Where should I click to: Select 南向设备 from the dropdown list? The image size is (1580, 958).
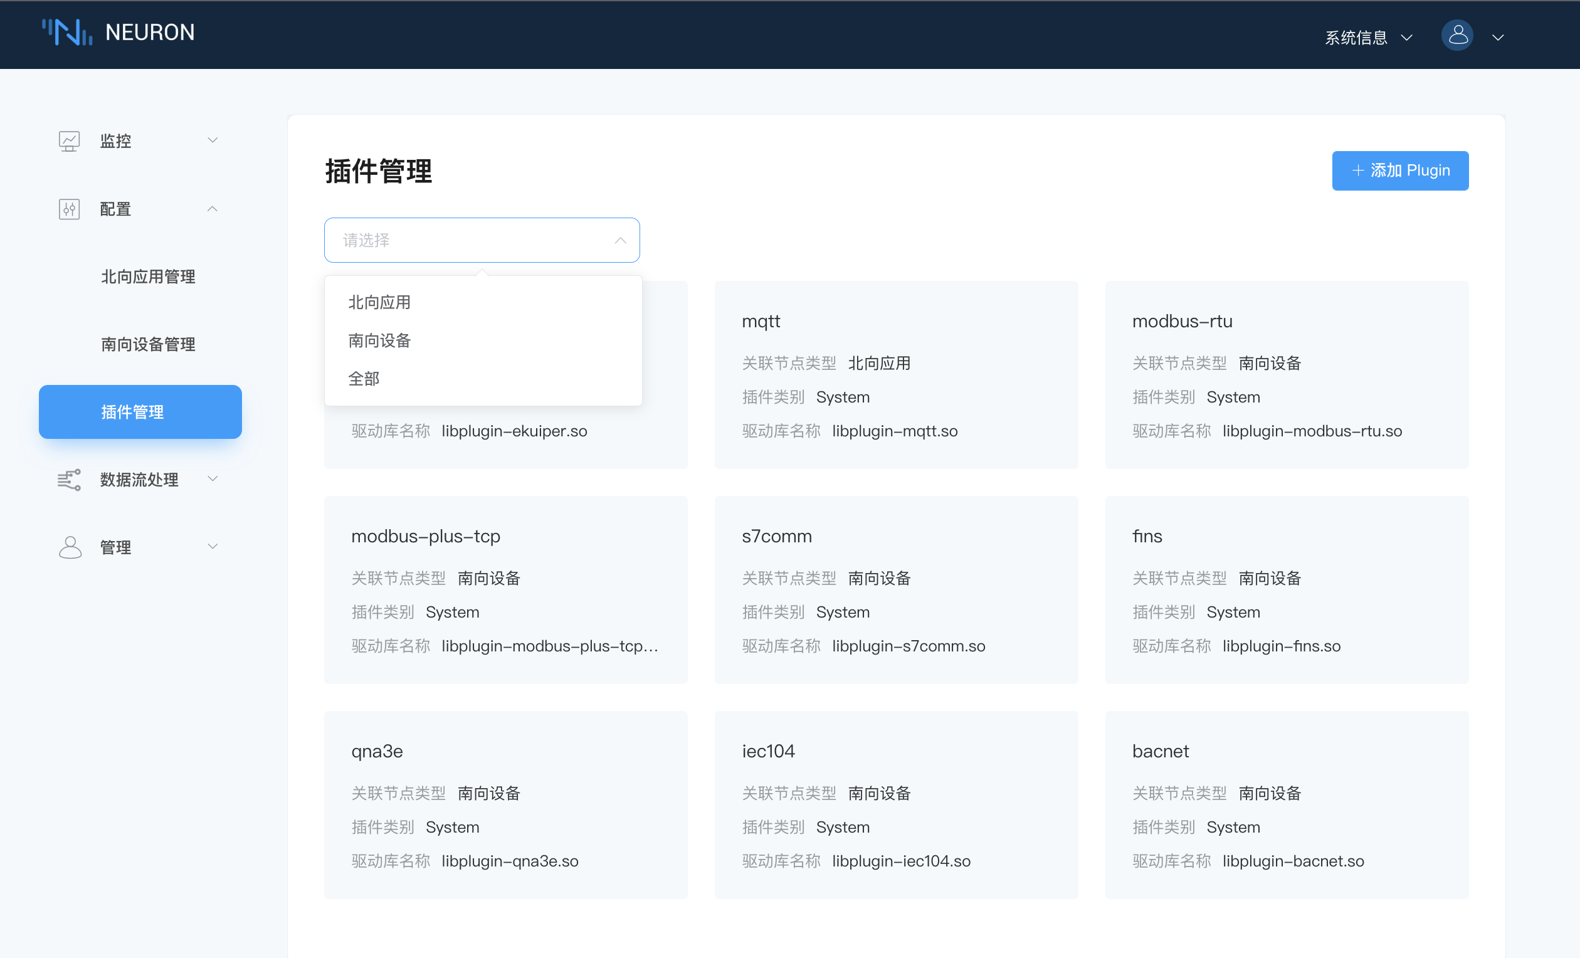[483, 340]
